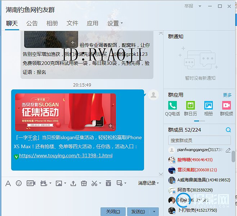Expand the arrow beside the message bubble icon

pyautogui.click(x=125, y=183)
